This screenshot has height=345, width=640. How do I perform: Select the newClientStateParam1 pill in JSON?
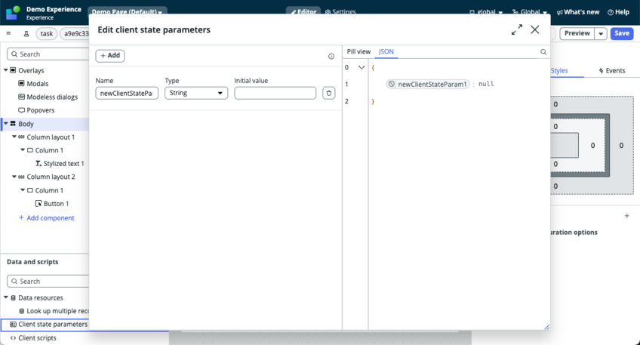[428, 84]
